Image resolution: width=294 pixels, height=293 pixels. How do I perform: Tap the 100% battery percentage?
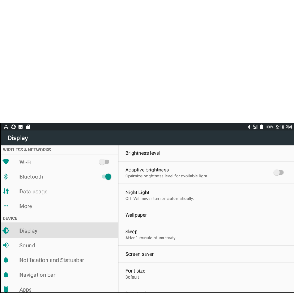pos(269,127)
